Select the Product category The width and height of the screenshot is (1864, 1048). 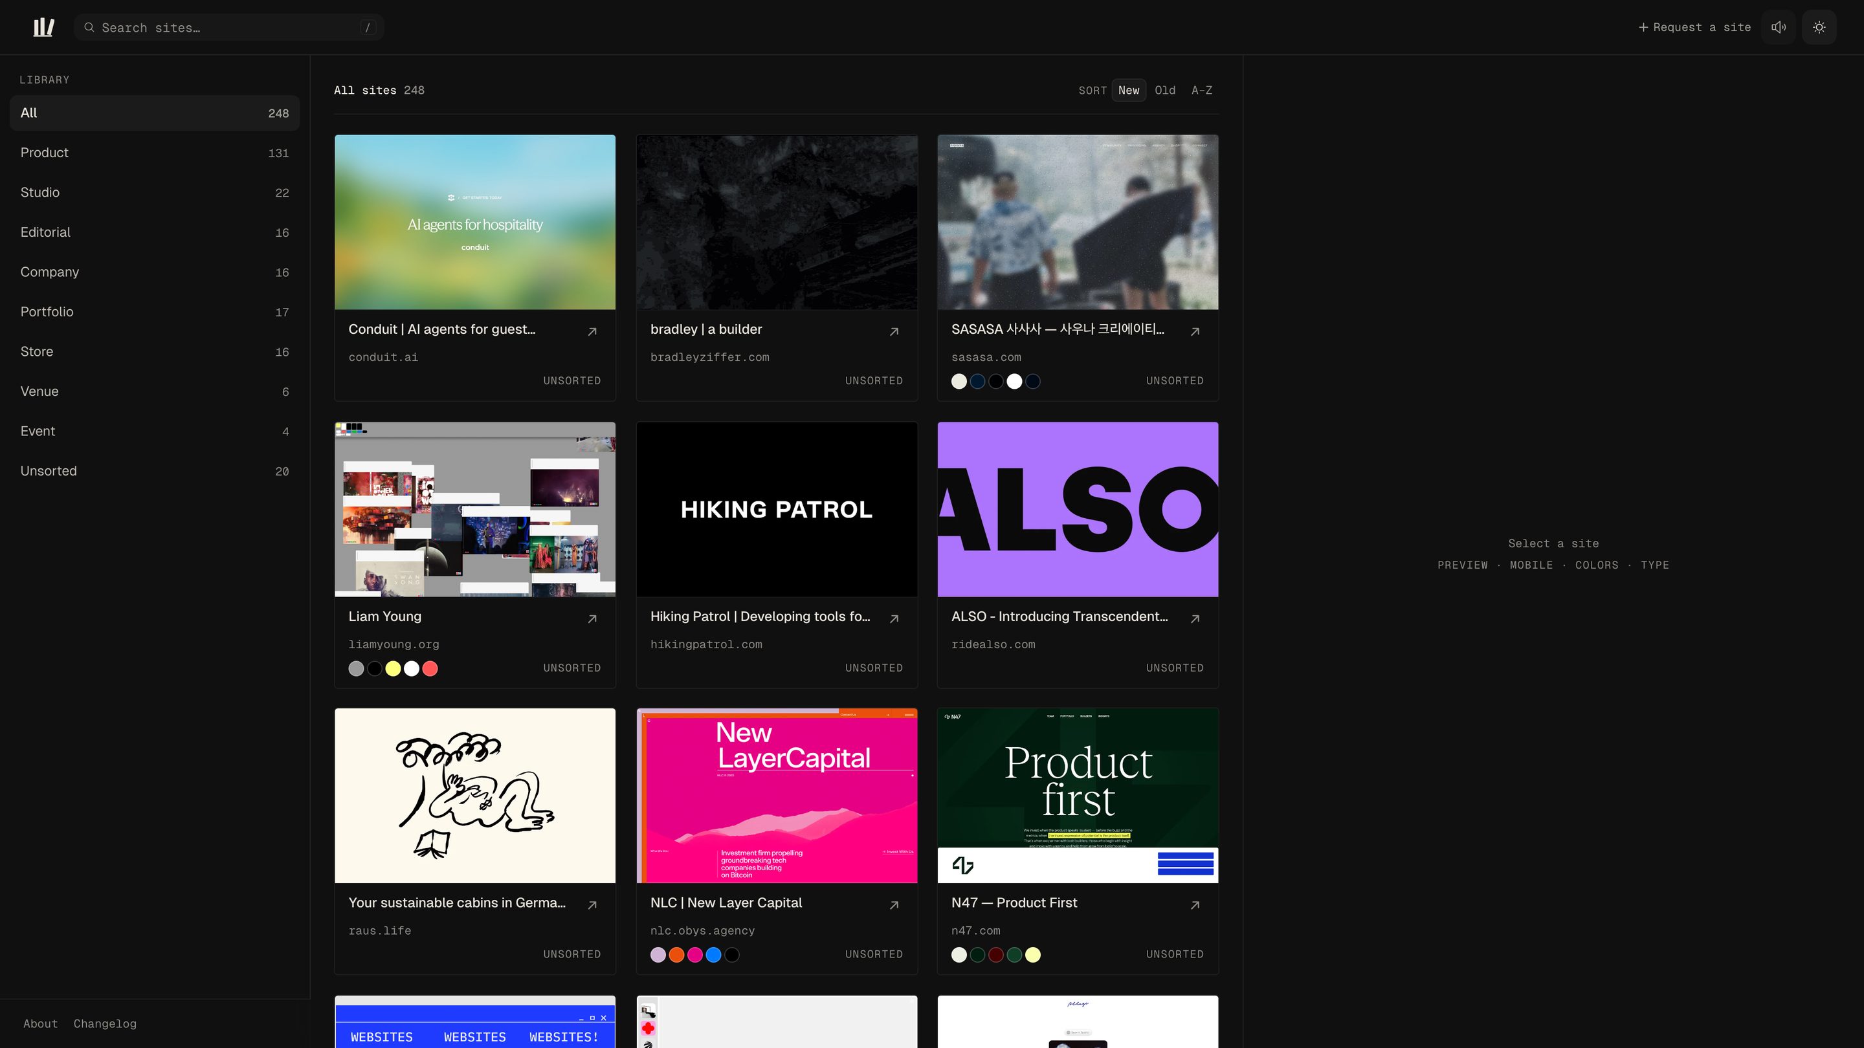coord(155,153)
